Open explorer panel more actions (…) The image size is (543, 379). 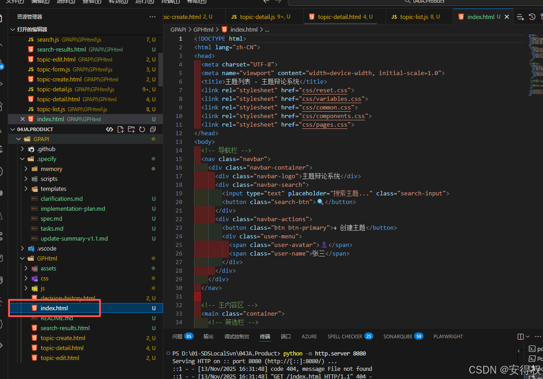click(152, 17)
